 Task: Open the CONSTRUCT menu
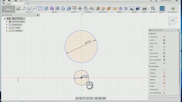[x=103, y=12]
